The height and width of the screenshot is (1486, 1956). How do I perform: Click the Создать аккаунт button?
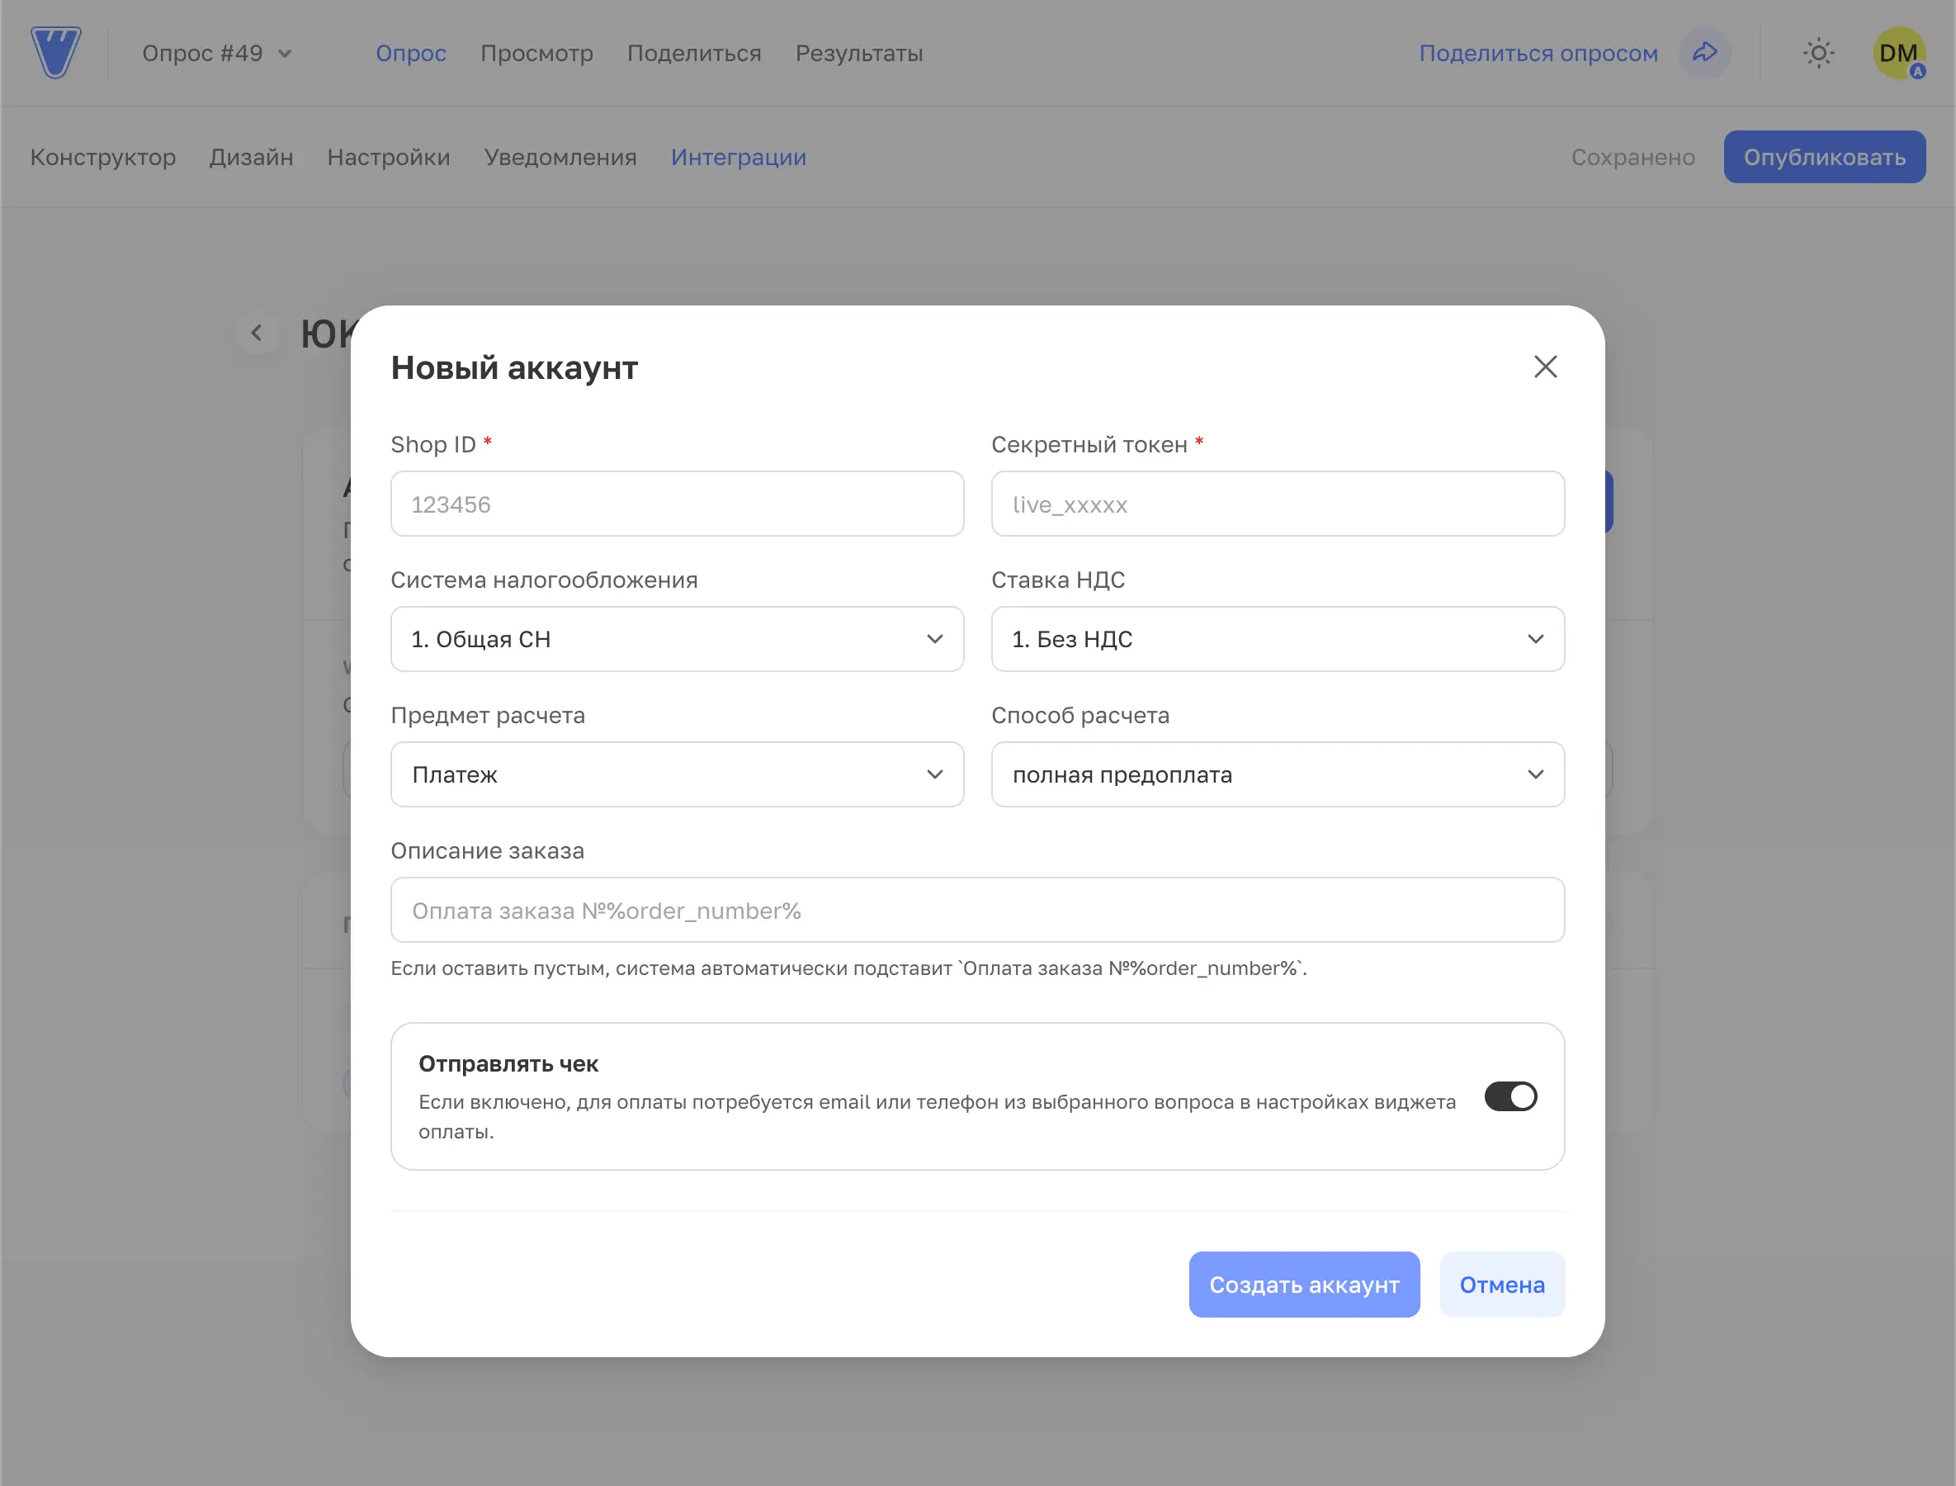coord(1303,1285)
